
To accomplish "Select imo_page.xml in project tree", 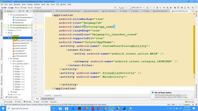I will pyautogui.click(x=20, y=51).
